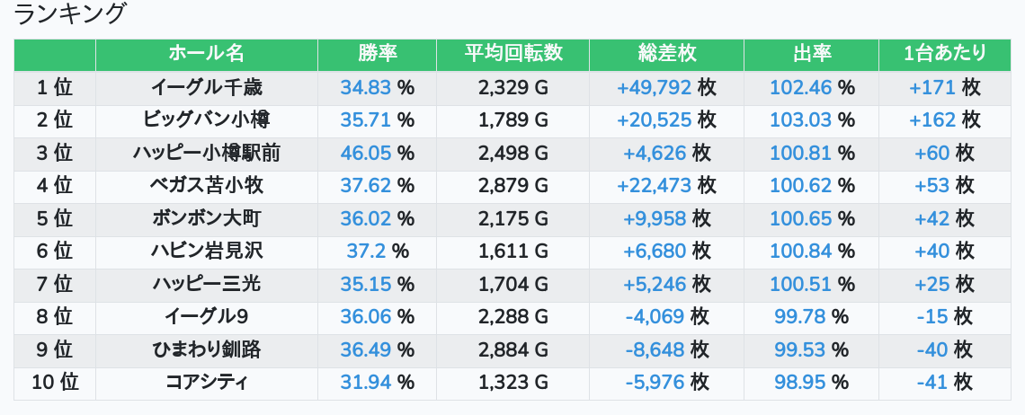1025x415 pixels.
Task: Click the -8,648 total difference link
Action: coord(654,349)
